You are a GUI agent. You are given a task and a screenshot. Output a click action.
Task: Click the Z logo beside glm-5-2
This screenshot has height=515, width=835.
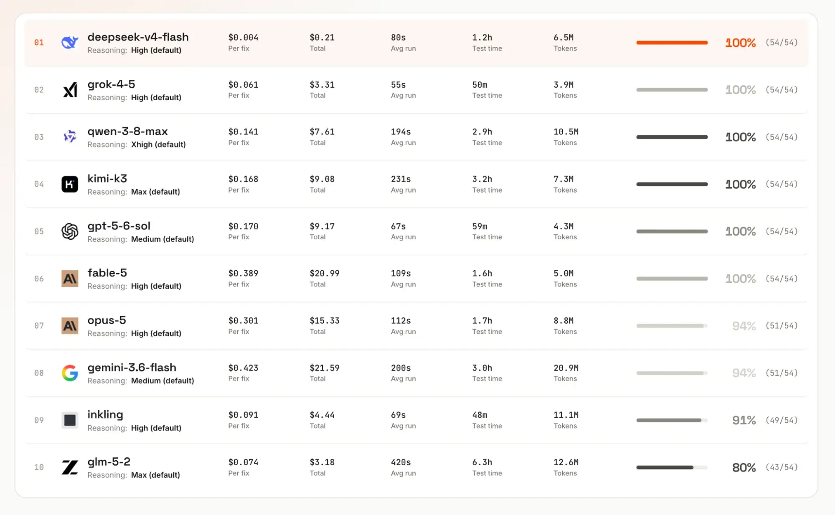tap(70, 467)
